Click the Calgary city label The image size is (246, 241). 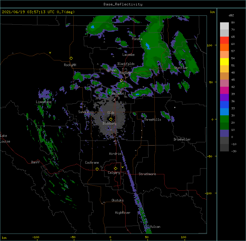point(114,173)
